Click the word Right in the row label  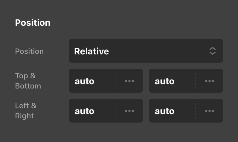point(25,116)
